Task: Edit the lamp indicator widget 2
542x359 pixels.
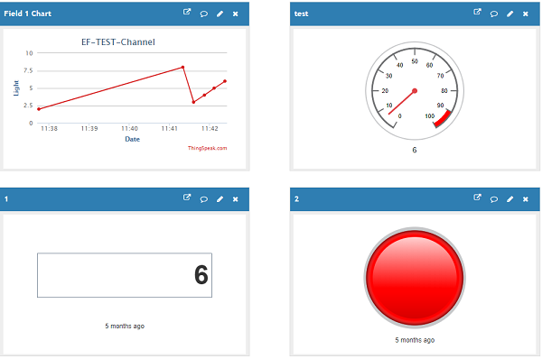Action: click(509, 199)
